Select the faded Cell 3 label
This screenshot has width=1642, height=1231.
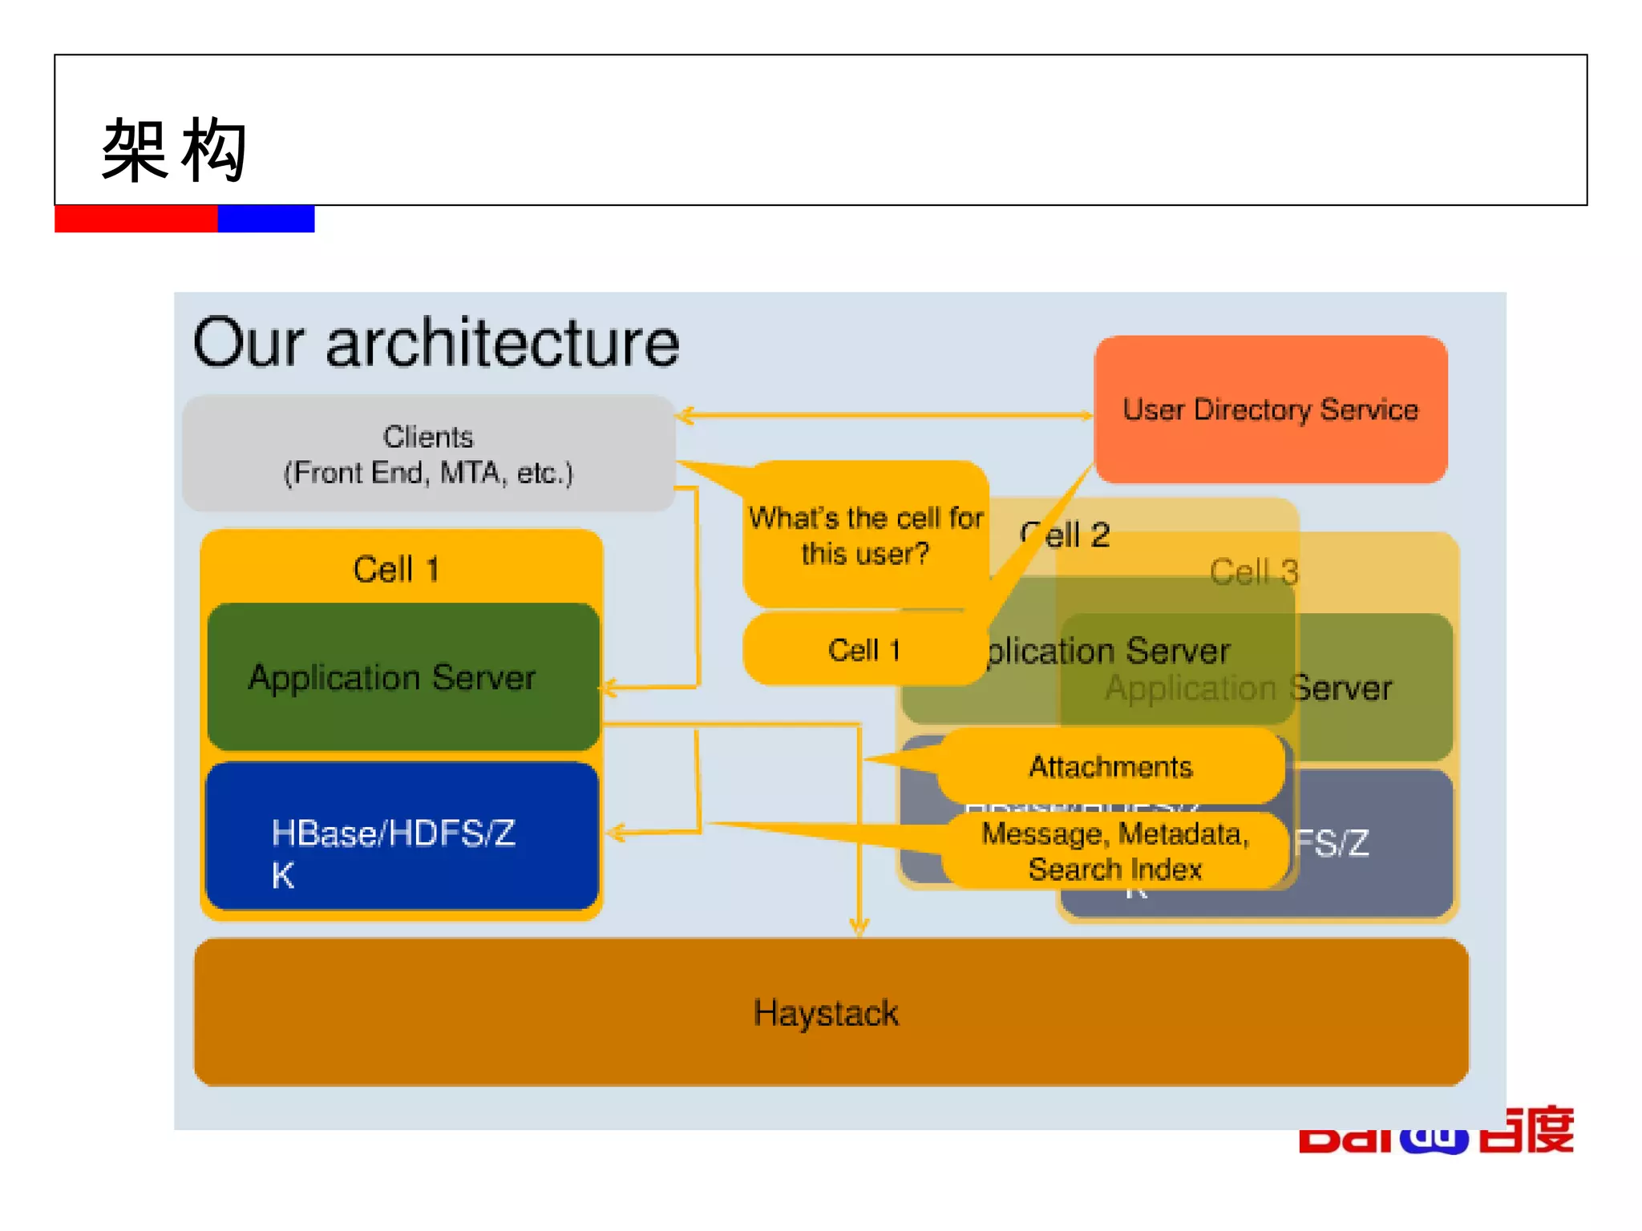point(1253,572)
